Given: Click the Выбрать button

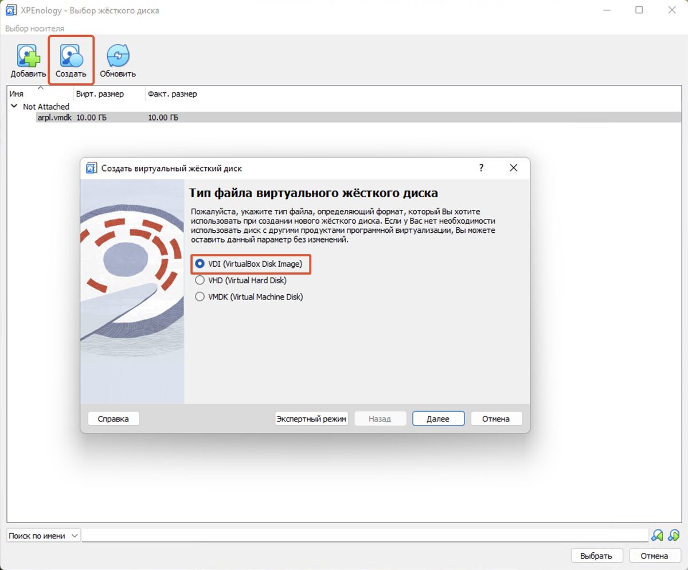Looking at the screenshot, I should 596,556.
